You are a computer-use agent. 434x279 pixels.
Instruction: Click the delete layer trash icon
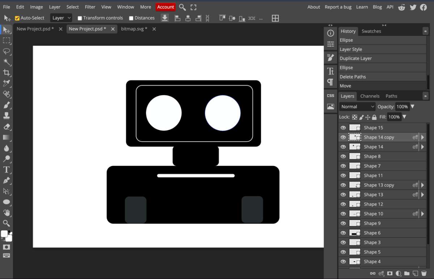tap(424, 273)
